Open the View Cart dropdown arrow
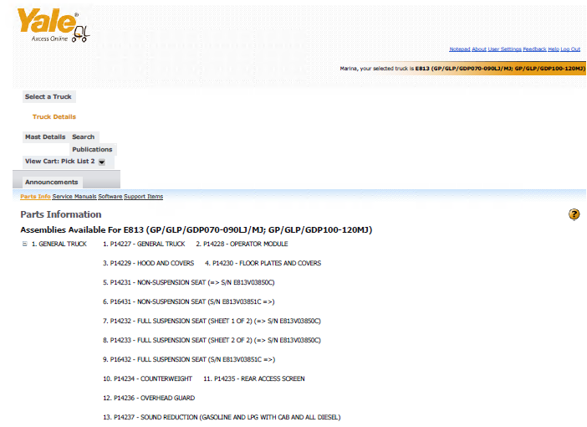587x427 pixels. click(102, 162)
